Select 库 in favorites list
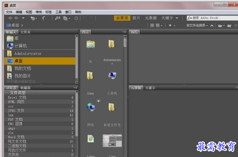The width and height of the screenshot is (238, 157). [40, 38]
